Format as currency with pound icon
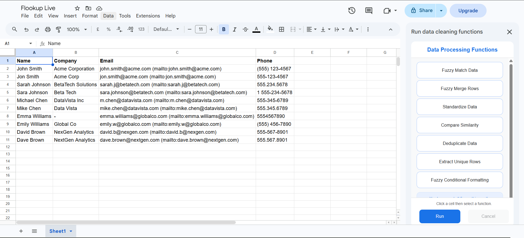524x238 pixels. tap(98, 29)
